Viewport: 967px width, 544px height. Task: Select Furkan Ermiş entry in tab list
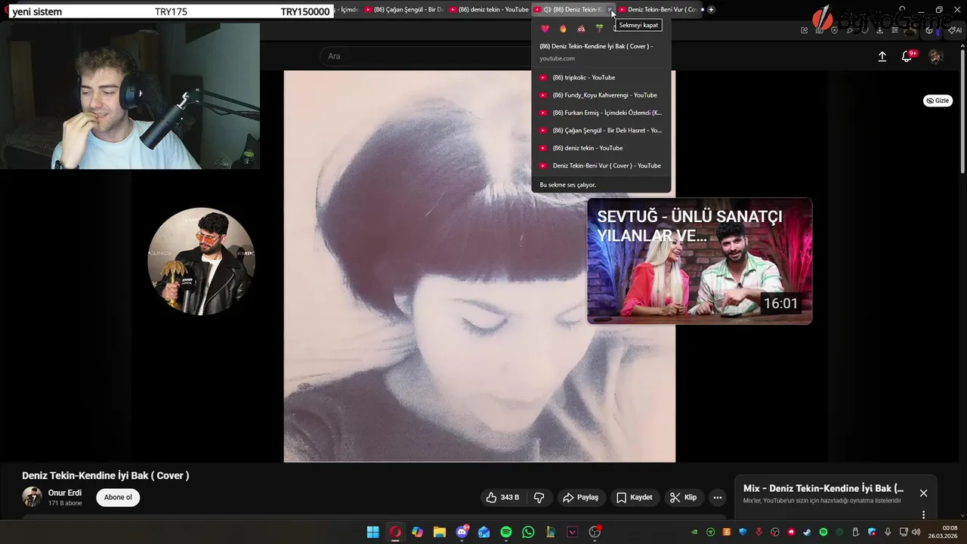(x=601, y=113)
